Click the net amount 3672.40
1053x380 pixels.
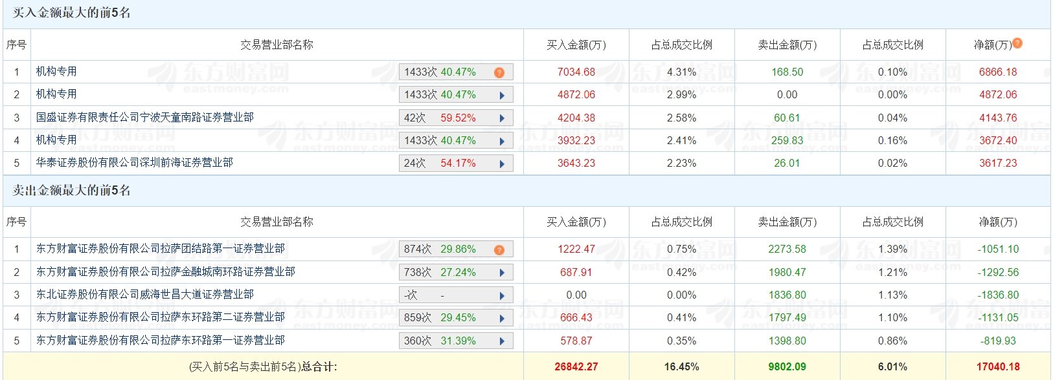[x=998, y=141]
